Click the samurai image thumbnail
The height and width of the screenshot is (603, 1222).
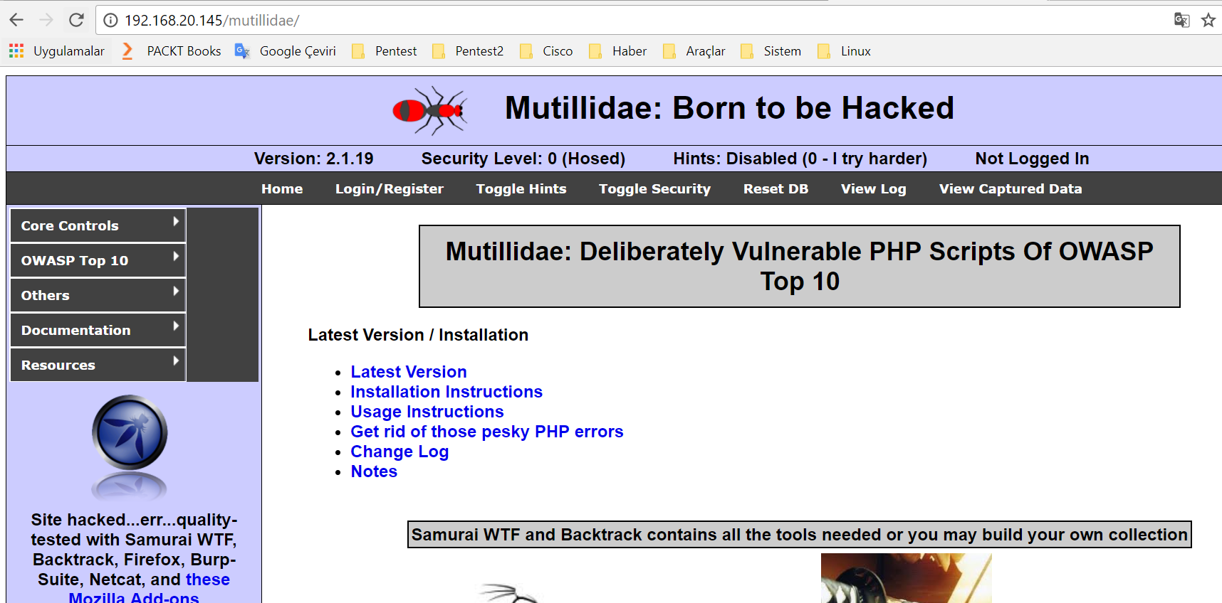(906, 579)
